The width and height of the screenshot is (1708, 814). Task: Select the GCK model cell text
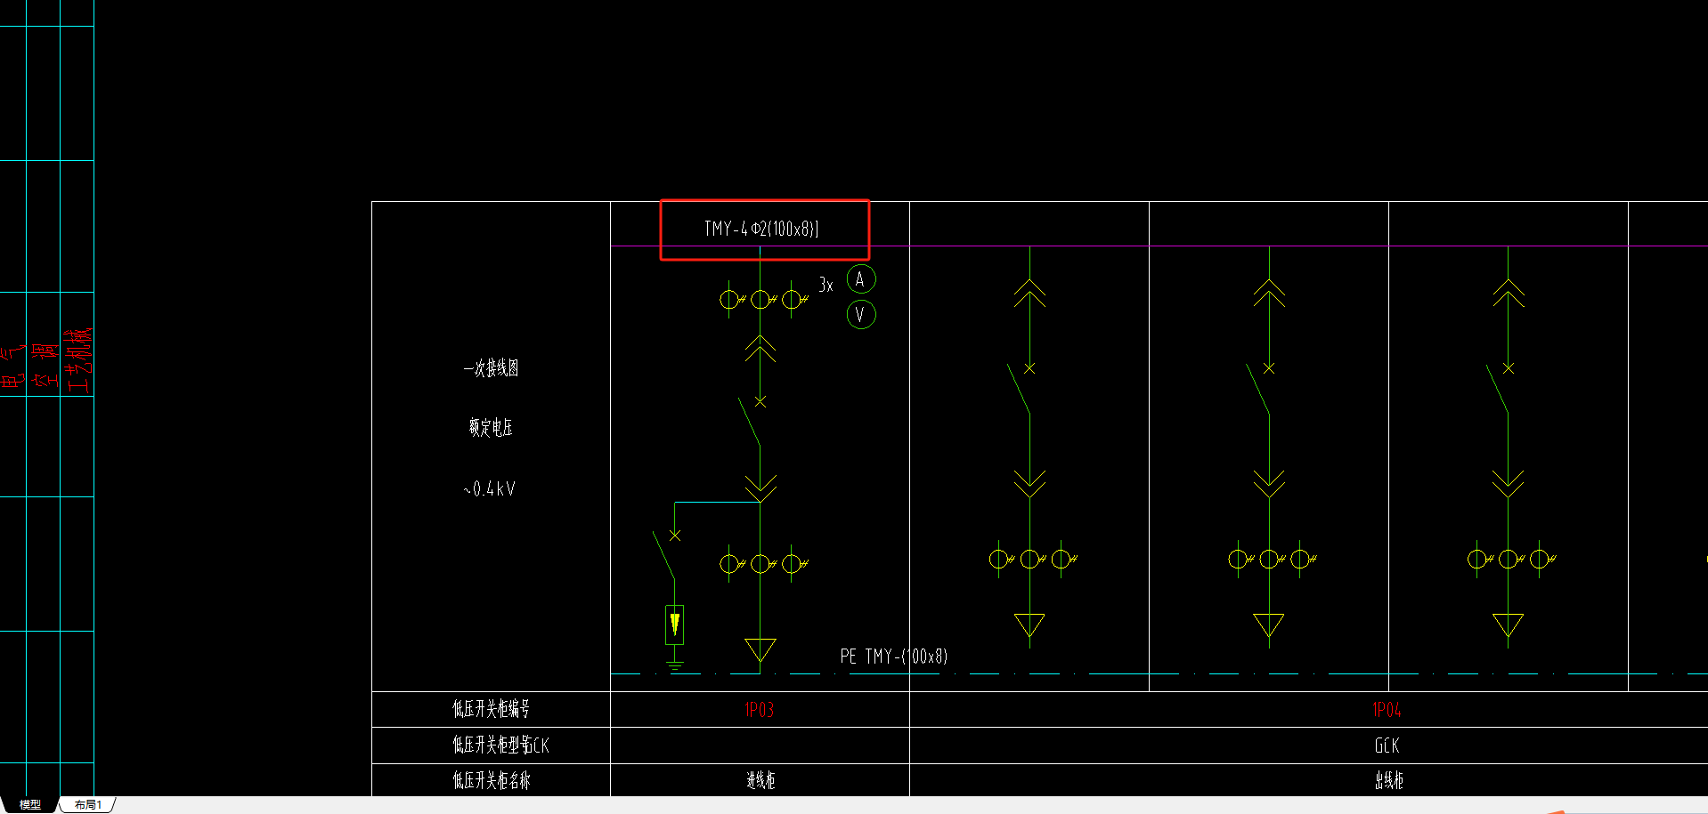click(x=1387, y=745)
